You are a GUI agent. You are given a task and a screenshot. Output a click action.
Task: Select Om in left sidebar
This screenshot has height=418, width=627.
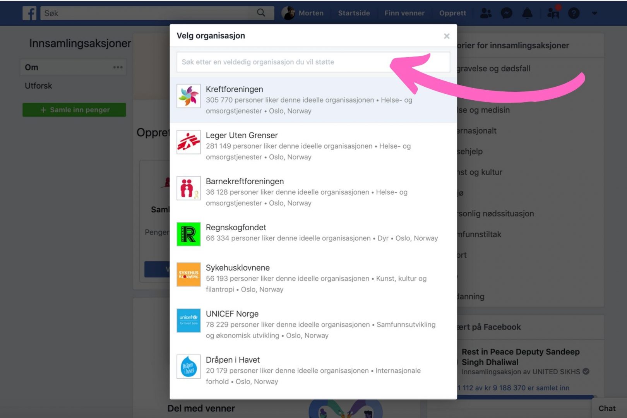click(73, 67)
